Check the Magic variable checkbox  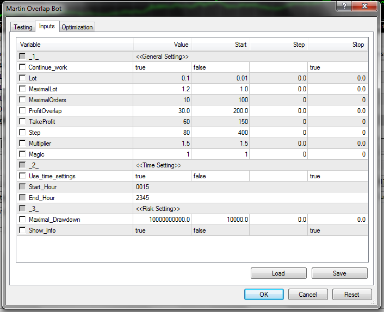pos(22,154)
